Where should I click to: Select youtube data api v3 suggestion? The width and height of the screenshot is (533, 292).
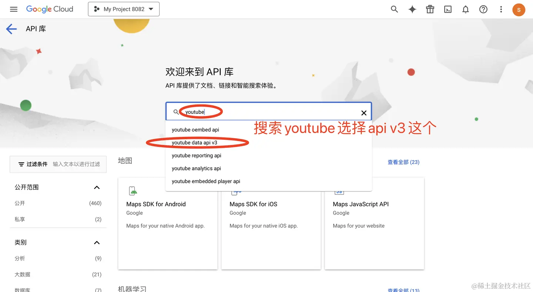point(269,143)
